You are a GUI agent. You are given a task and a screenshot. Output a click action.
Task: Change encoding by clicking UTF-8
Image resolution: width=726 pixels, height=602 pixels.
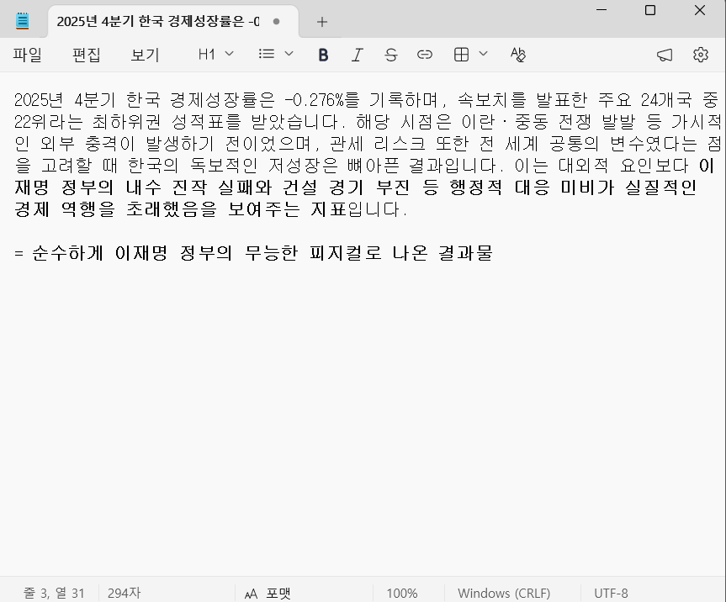click(611, 593)
